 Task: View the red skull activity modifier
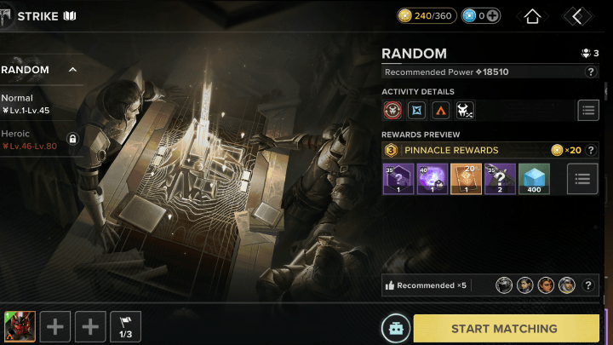click(392, 110)
